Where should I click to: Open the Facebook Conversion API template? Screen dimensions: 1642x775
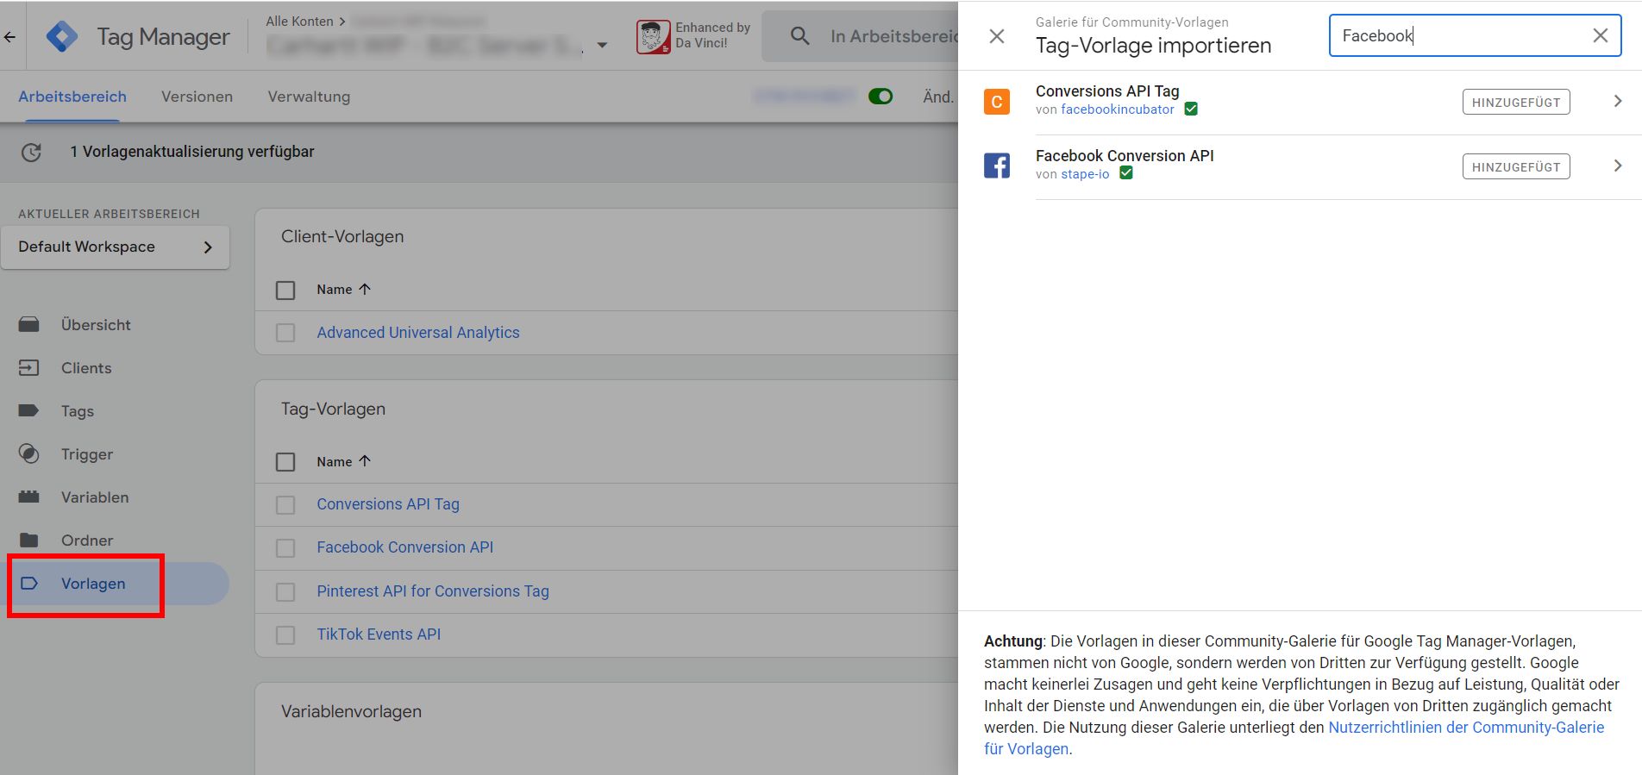(x=405, y=547)
